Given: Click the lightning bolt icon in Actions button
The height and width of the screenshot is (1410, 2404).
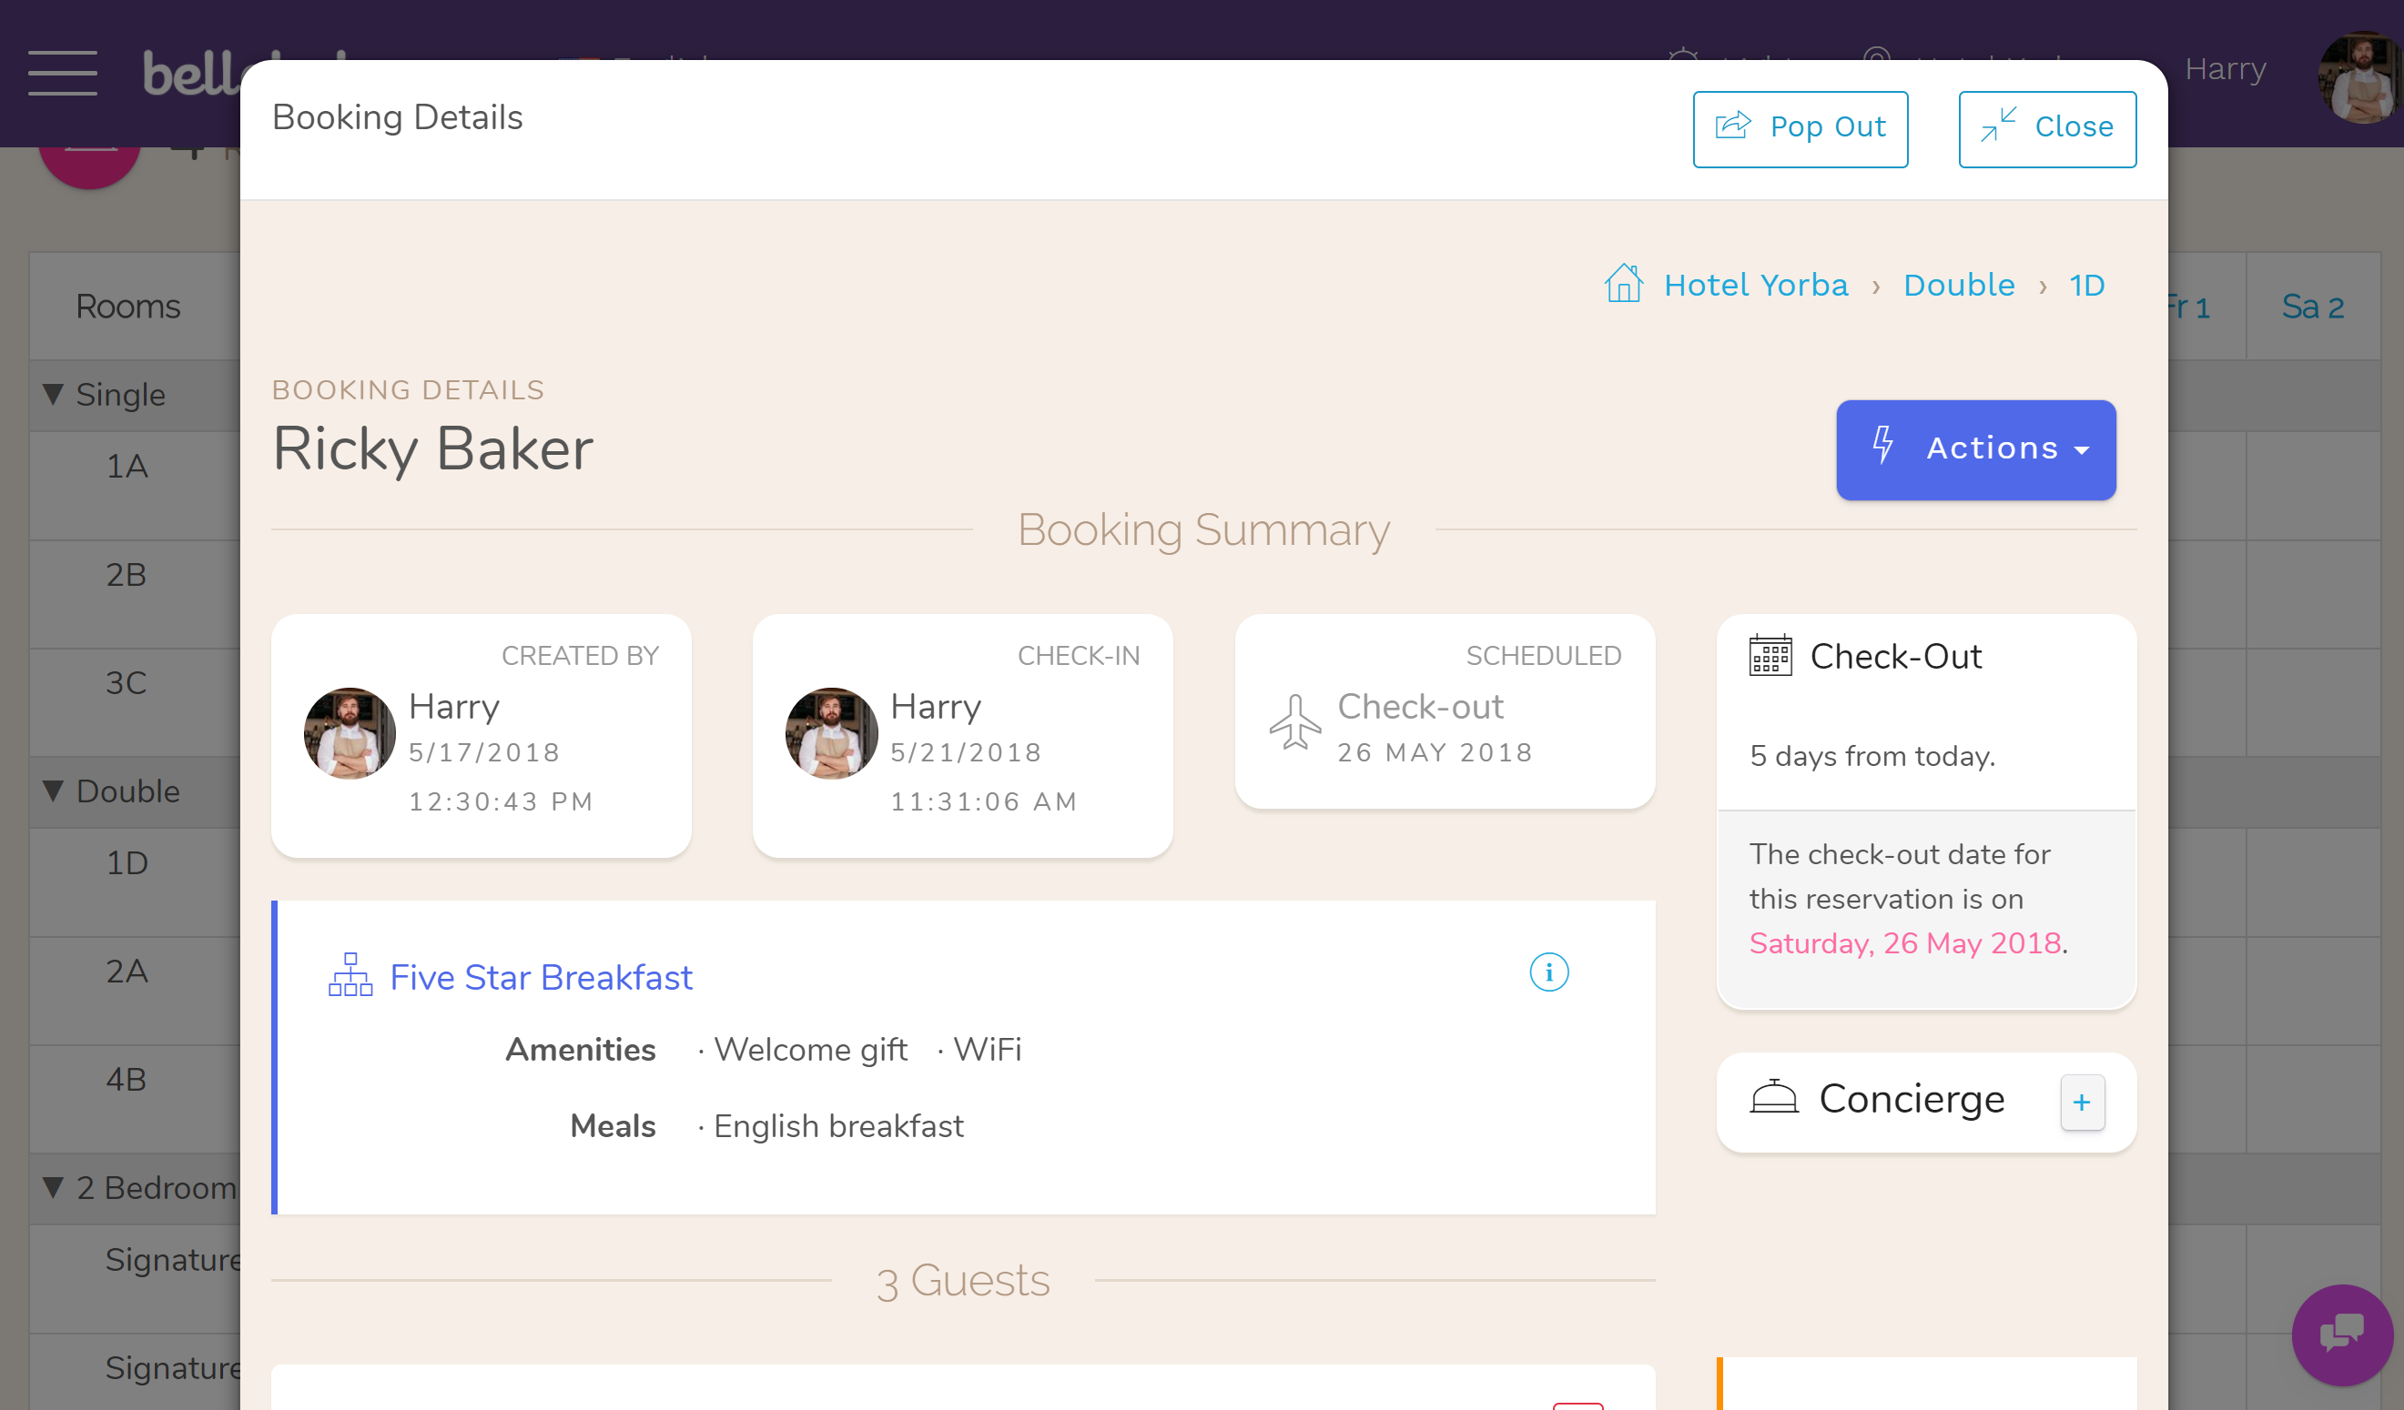Looking at the screenshot, I should point(1883,447).
